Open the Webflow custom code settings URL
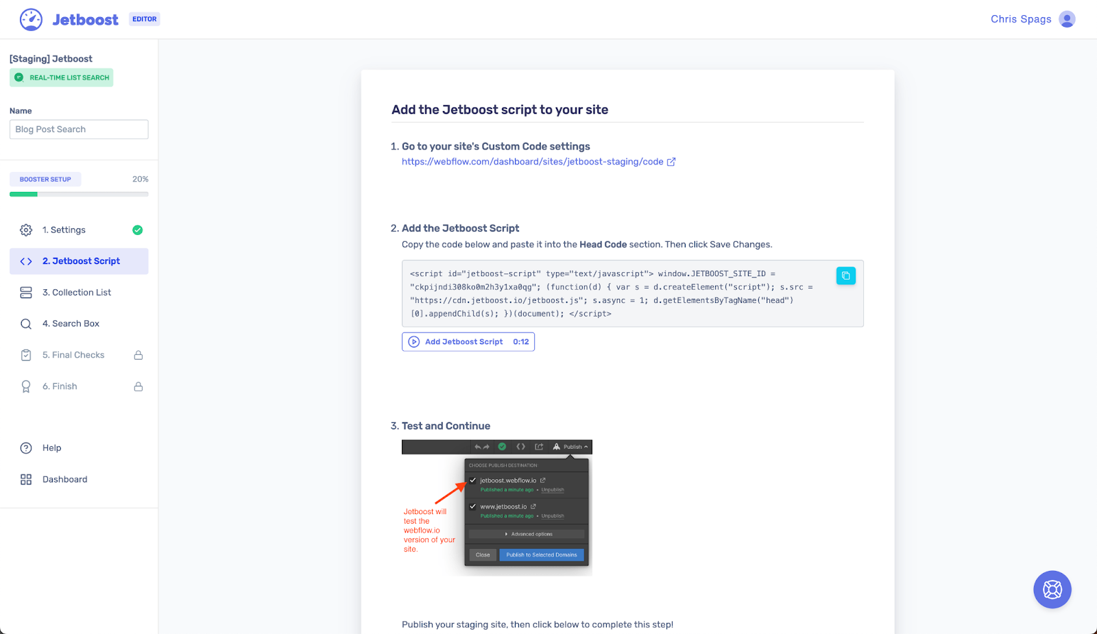The width and height of the screenshot is (1097, 634). [x=533, y=162]
